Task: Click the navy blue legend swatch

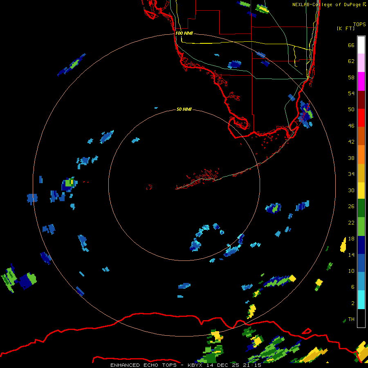Action: point(361,245)
